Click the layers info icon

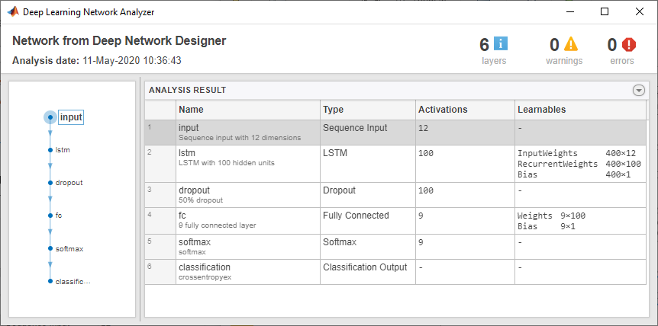[x=501, y=44]
